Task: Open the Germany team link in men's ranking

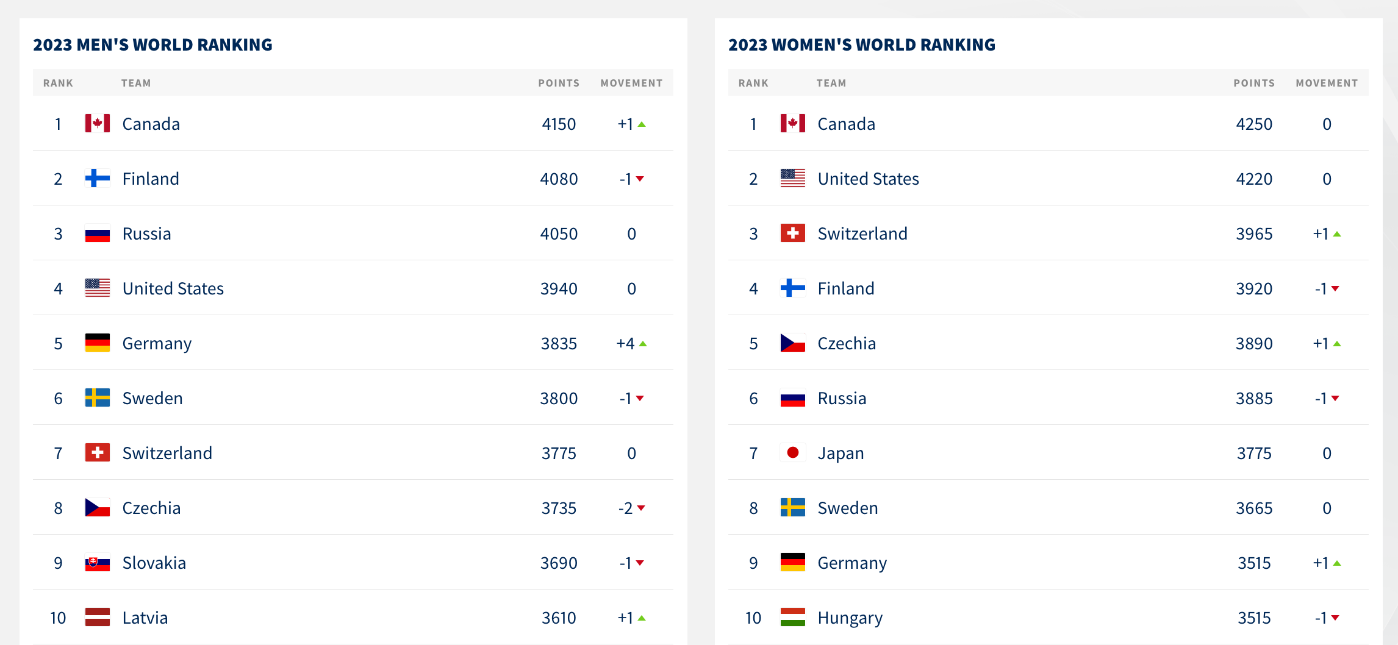Action: (157, 343)
